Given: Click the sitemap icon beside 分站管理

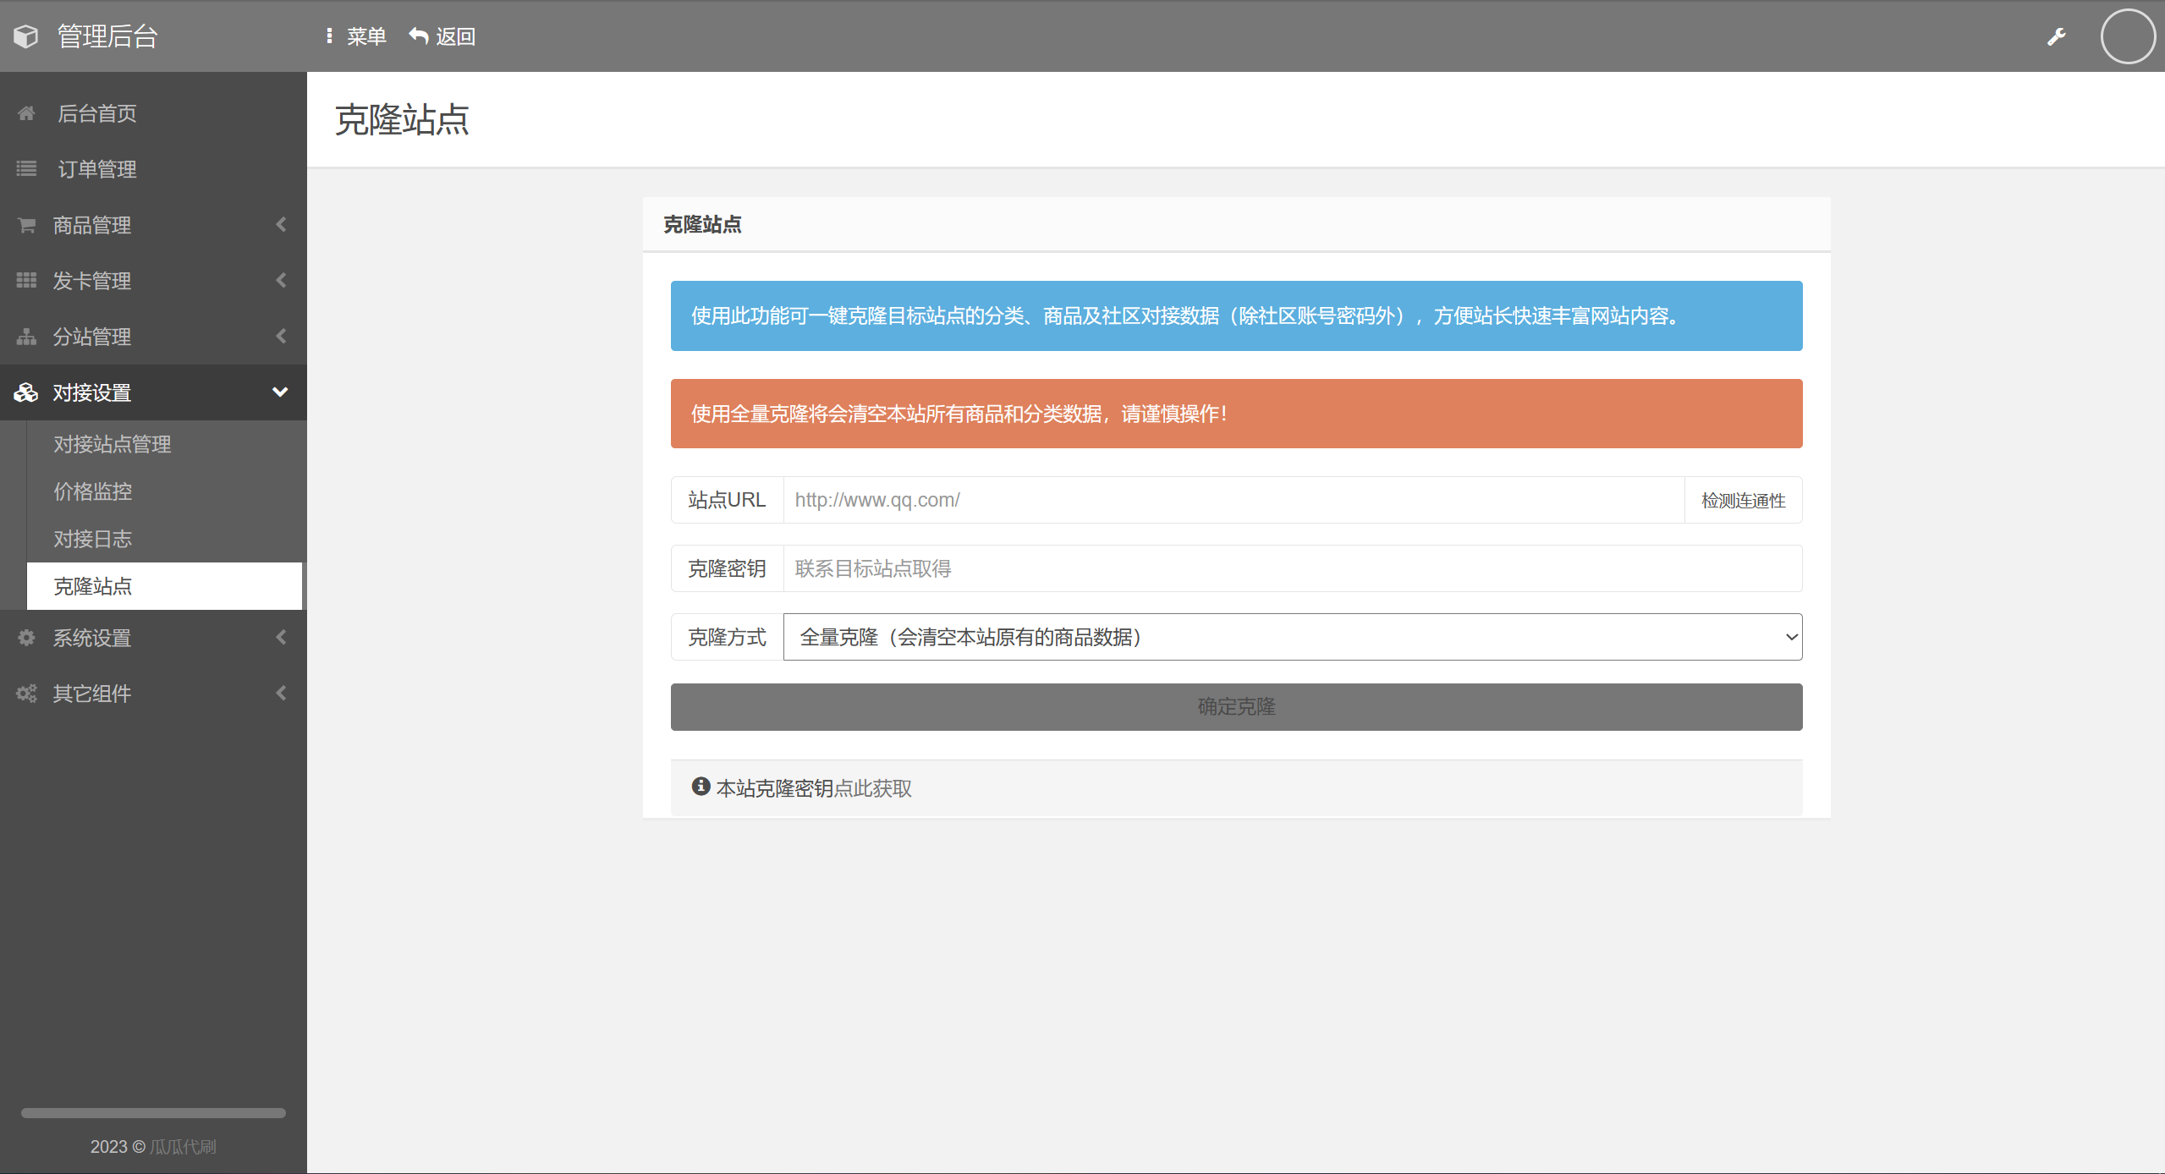Looking at the screenshot, I should click(26, 337).
